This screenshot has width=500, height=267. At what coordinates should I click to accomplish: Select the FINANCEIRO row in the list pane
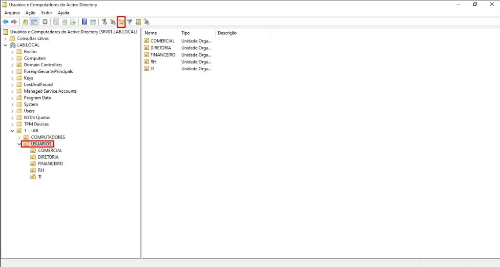177,55
